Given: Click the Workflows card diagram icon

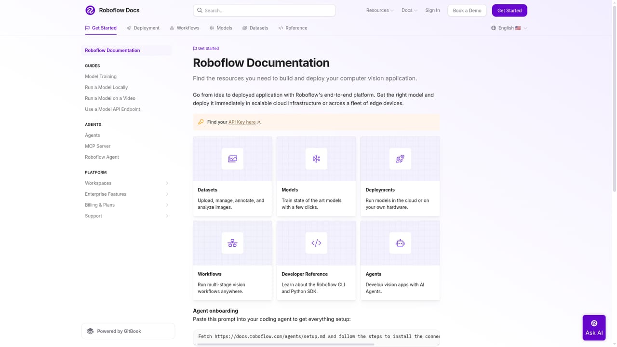Looking at the screenshot, I should tap(232, 243).
